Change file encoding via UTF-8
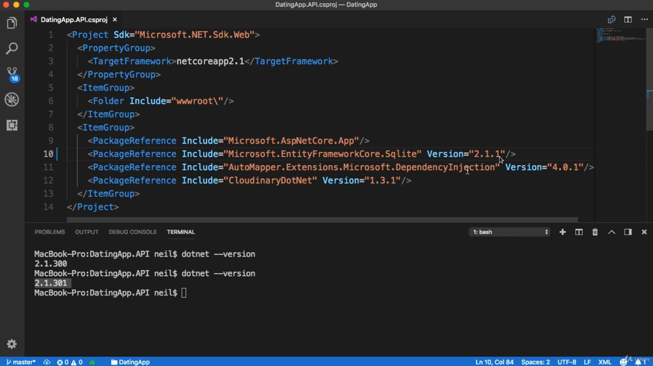The height and width of the screenshot is (366, 653). tap(566, 362)
